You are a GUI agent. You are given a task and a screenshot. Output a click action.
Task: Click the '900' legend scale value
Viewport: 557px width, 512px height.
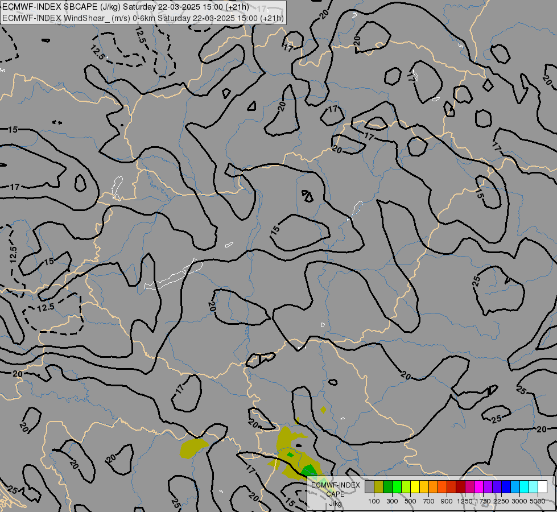pyautogui.click(x=447, y=501)
